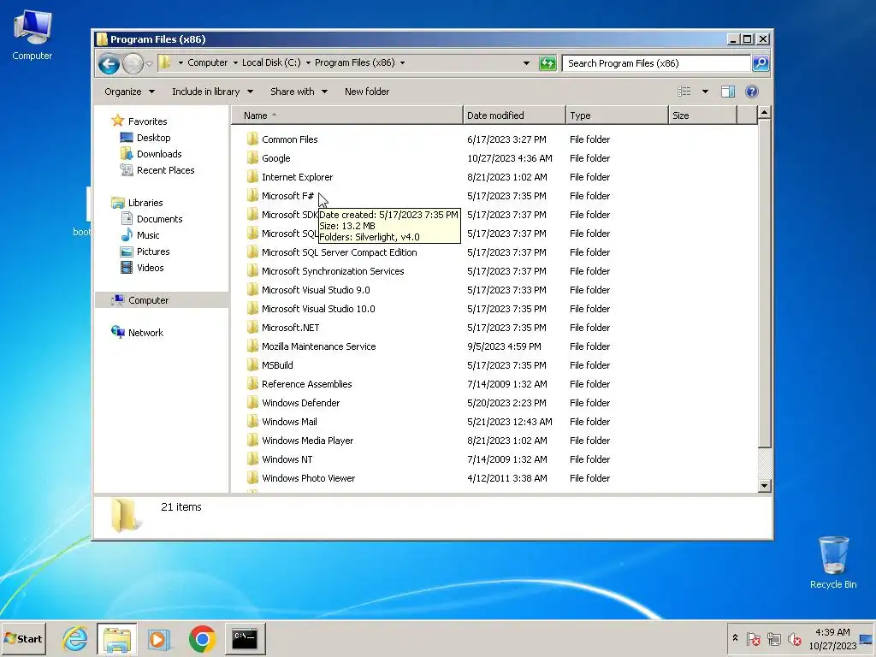Sort by the Name column header

coord(347,115)
